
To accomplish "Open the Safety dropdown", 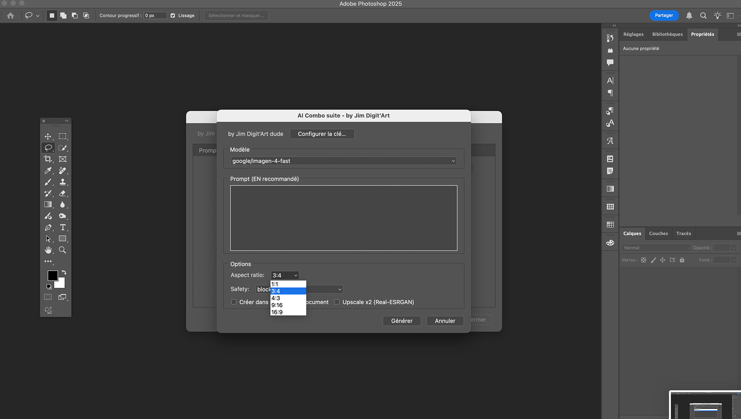I will tap(299, 289).
